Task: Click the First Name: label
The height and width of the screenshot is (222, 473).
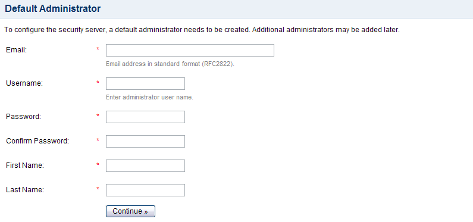Action: click(x=25, y=165)
